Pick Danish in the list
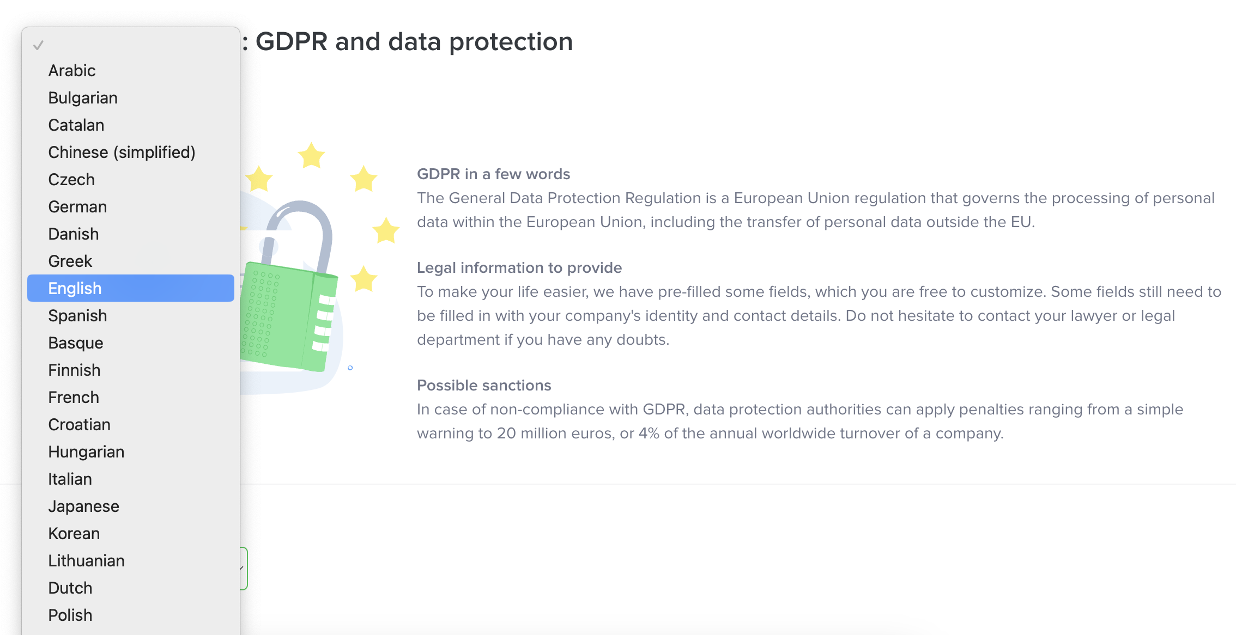The image size is (1236, 635). point(74,234)
